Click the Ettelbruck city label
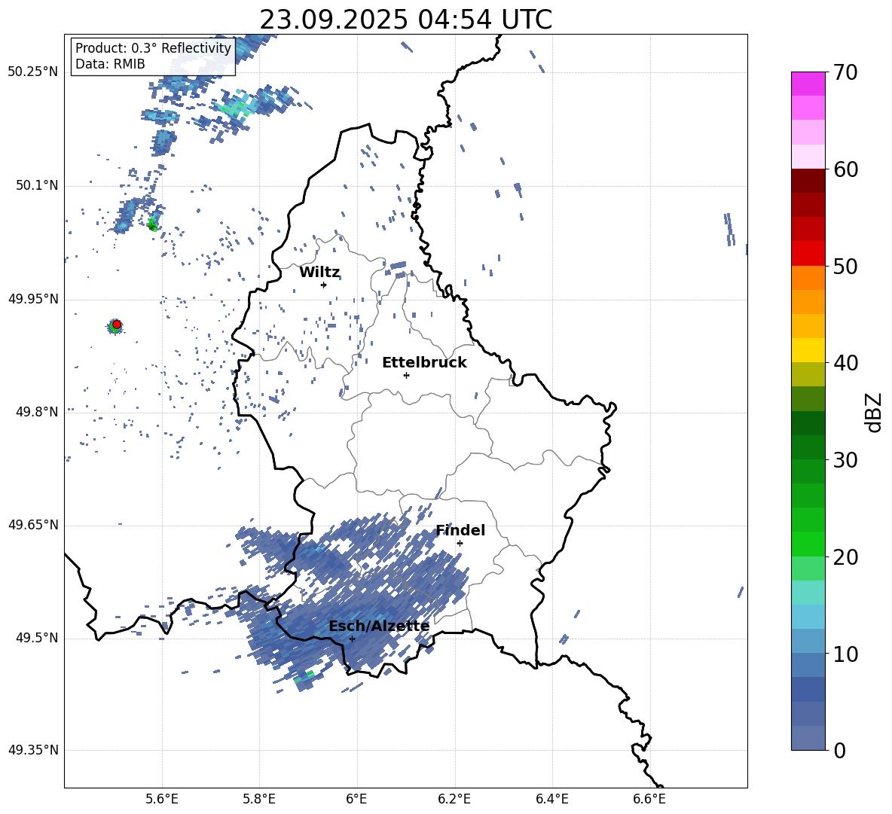The image size is (892, 814). pos(424,363)
